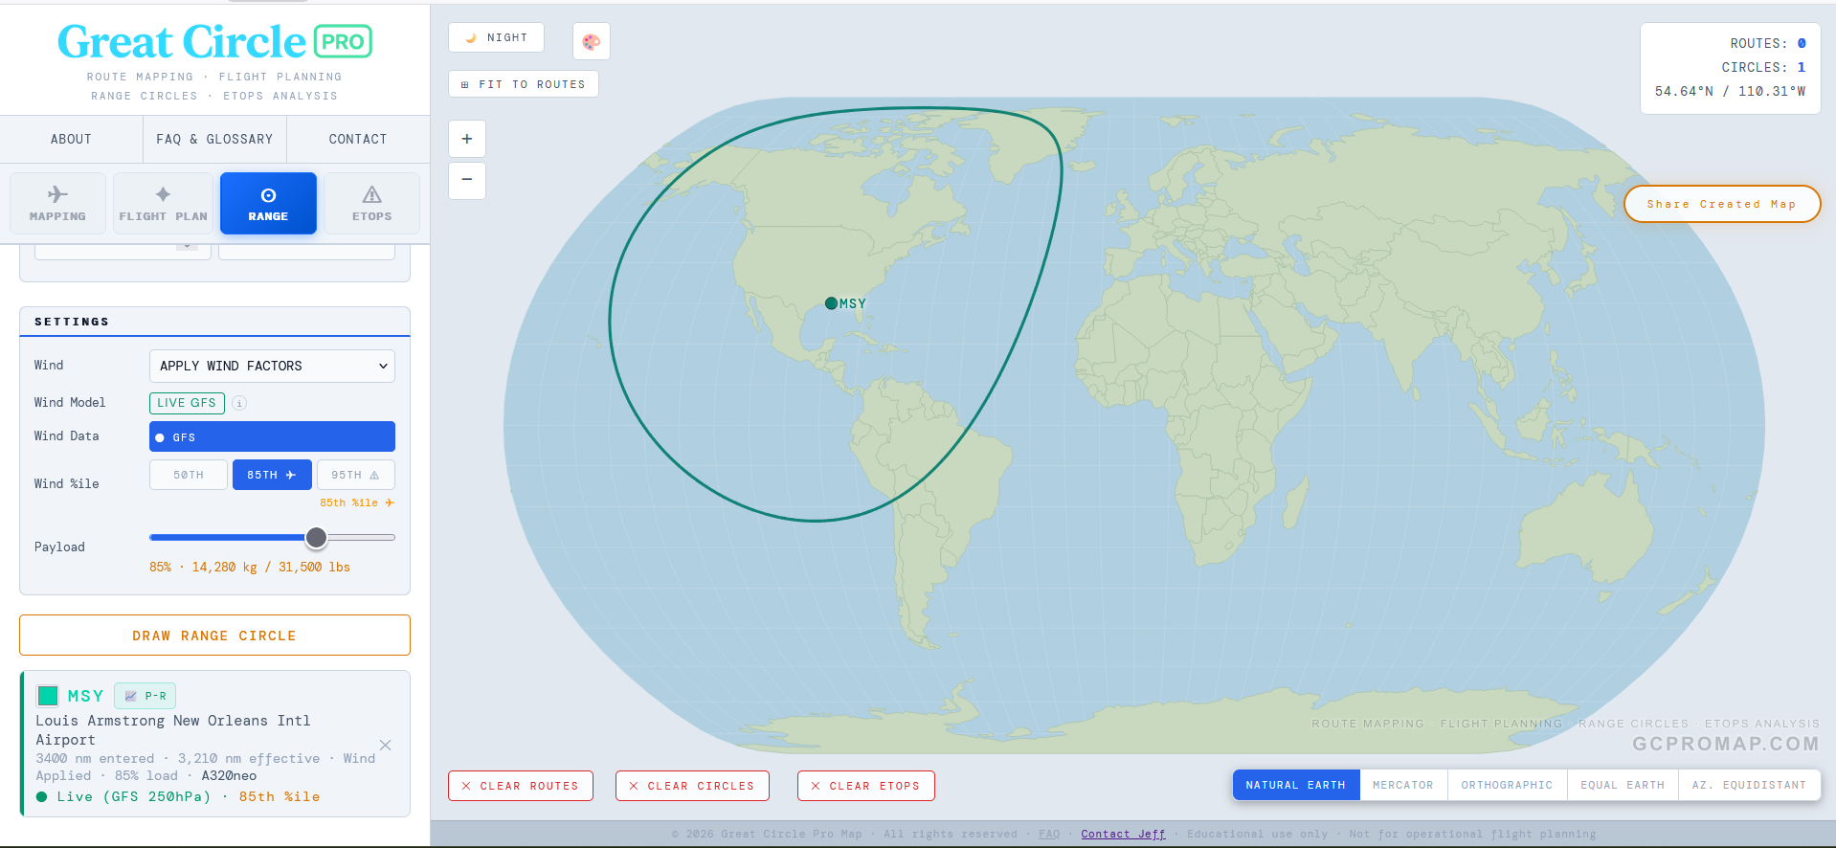
Task: Switch to the Mapping mode
Action: (x=57, y=203)
